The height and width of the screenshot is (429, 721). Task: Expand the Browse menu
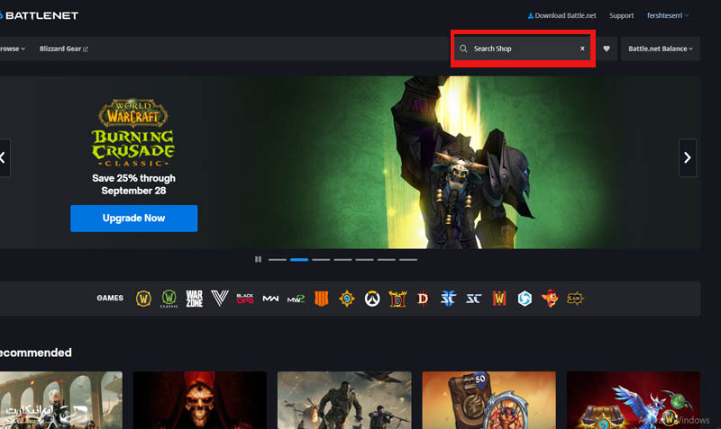pos(13,49)
